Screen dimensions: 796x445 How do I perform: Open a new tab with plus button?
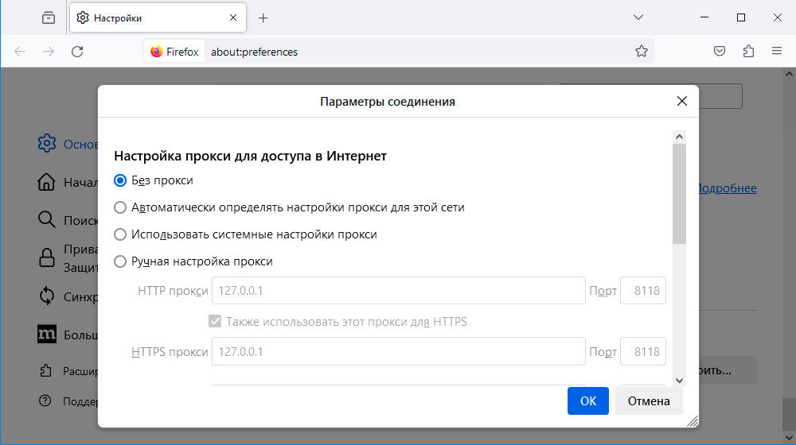(263, 18)
